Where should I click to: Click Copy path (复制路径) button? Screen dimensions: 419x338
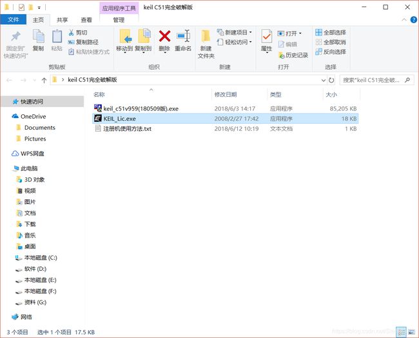(83, 43)
